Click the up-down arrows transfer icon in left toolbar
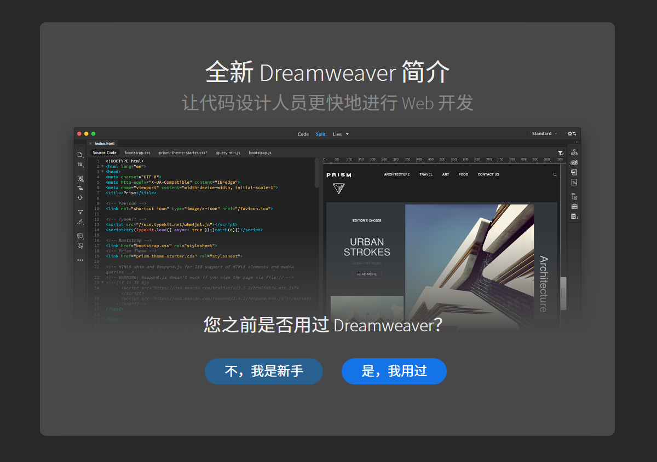The width and height of the screenshot is (657, 462). (80, 165)
